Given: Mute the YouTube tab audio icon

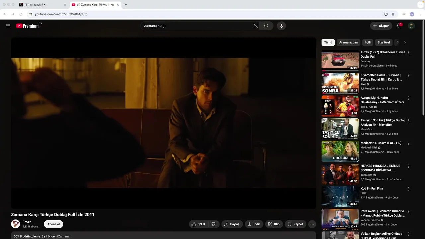Looking at the screenshot, I should (112, 5).
